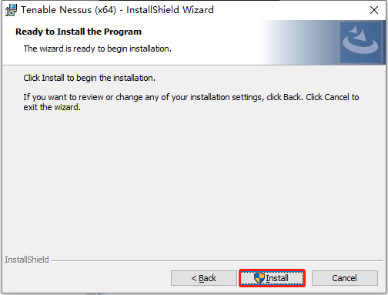Viewport: 388px width, 295px height.
Task: Click the Tenable Nessus window title text
Action: pyautogui.click(x=117, y=10)
